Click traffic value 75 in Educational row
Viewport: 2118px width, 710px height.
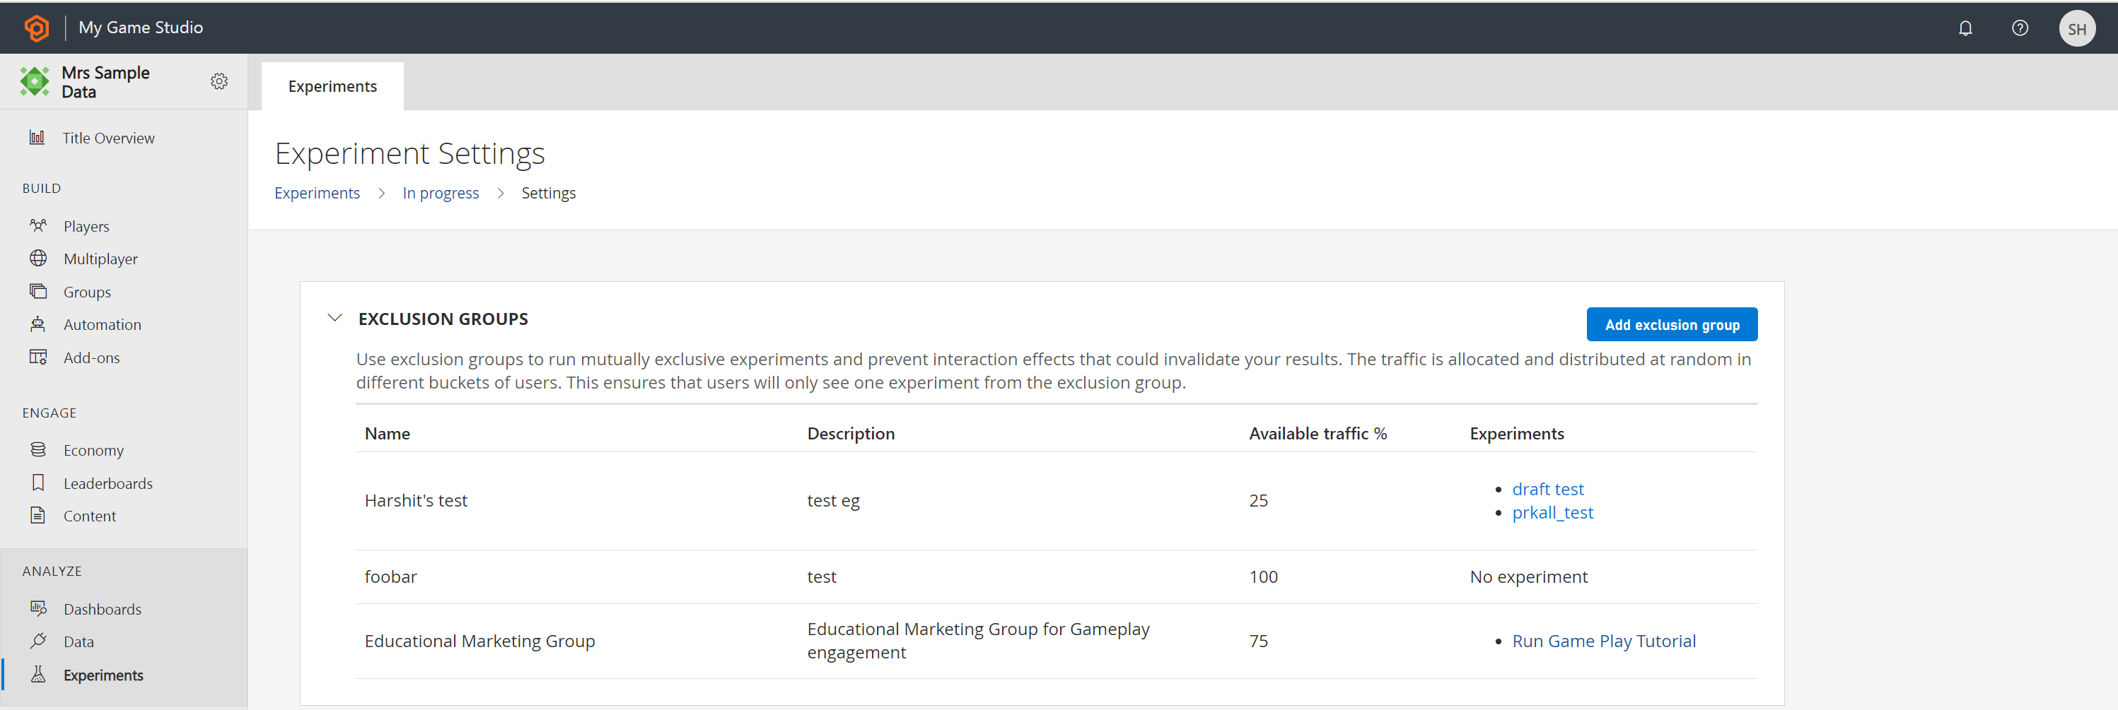point(1258,641)
